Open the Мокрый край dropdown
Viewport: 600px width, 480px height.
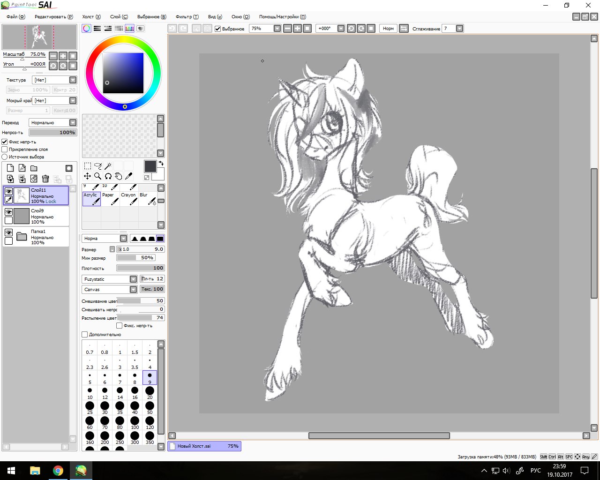click(54, 101)
